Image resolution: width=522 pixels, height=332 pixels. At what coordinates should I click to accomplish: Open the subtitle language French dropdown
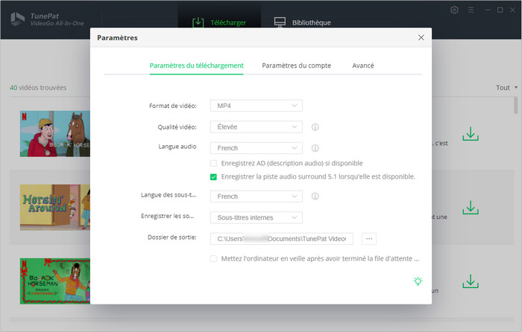[256, 197]
